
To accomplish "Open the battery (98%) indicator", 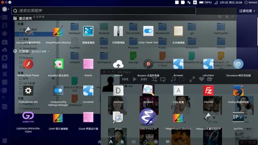I will point(205,2).
